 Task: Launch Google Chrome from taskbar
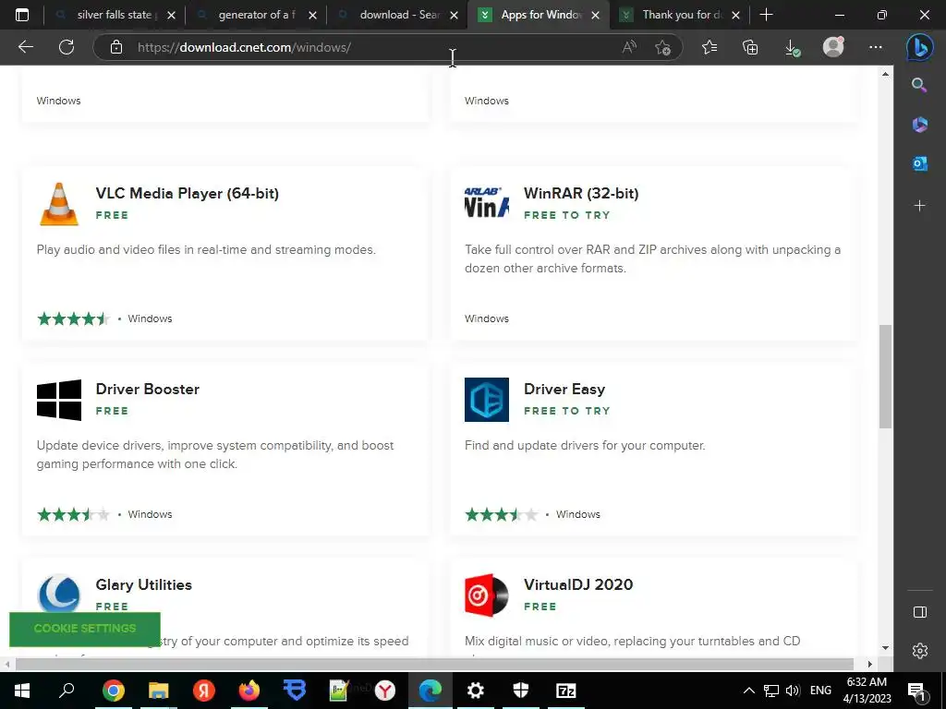(x=113, y=691)
